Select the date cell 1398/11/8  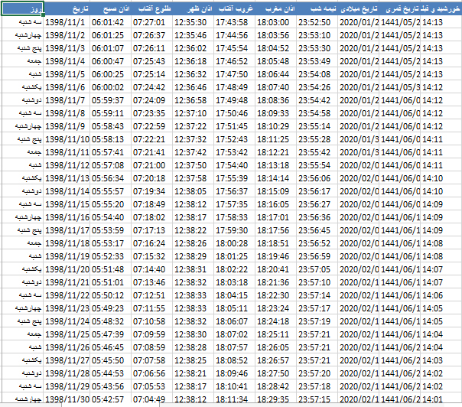[67, 113]
